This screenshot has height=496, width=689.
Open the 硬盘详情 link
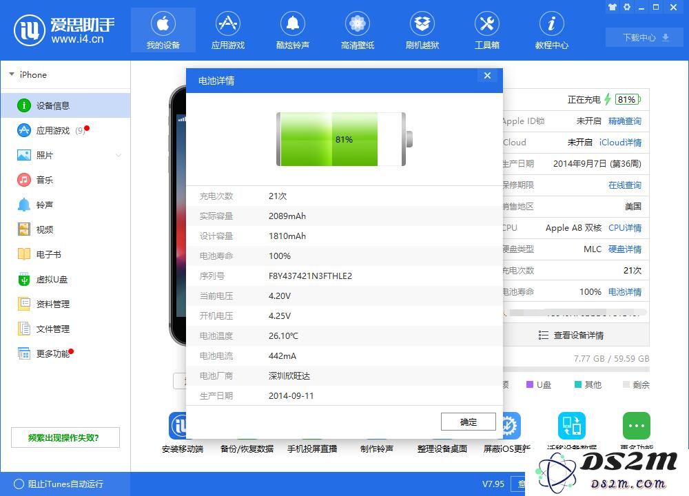pyautogui.click(x=624, y=249)
